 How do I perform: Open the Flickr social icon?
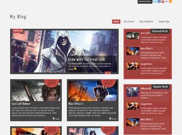pos(167,1)
